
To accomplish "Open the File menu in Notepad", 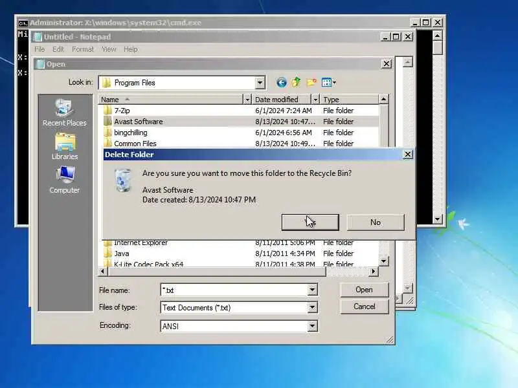I will 39,49.
